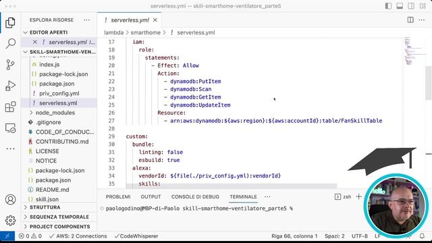The height and width of the screenshot is (243, 432).
Task: Select the zsh terminal profile
Action: pos(343,196)
